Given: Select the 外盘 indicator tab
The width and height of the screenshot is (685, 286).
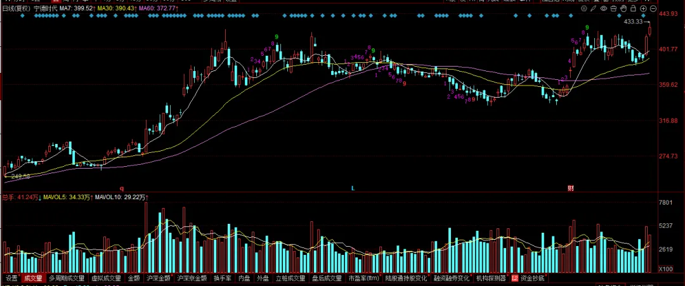Looking at the screenshot, I should 263,278.
